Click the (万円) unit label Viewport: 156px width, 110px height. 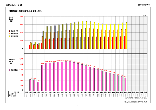coord(145,16)
